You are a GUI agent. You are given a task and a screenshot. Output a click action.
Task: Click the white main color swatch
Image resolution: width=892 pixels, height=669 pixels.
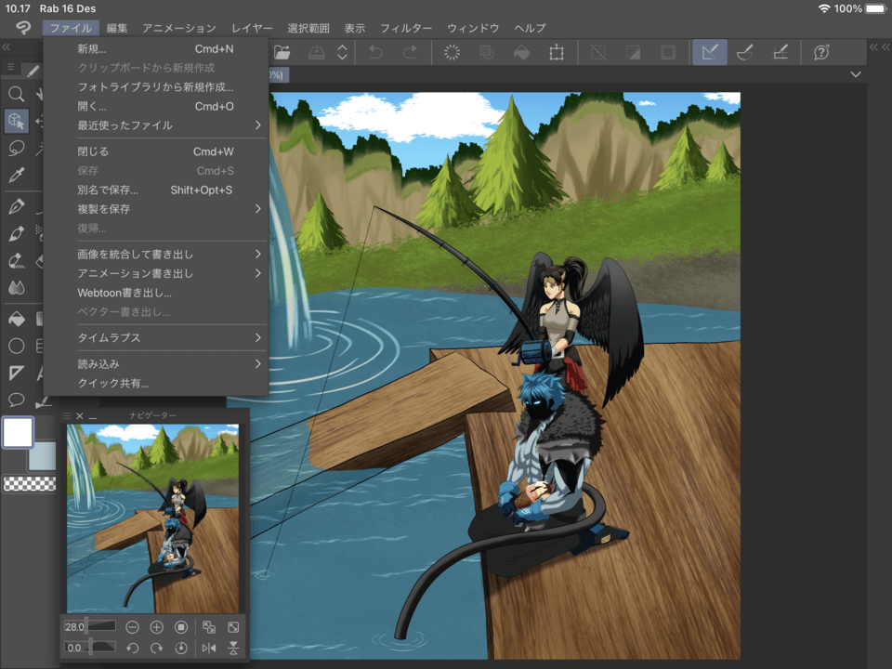point(18,432)
